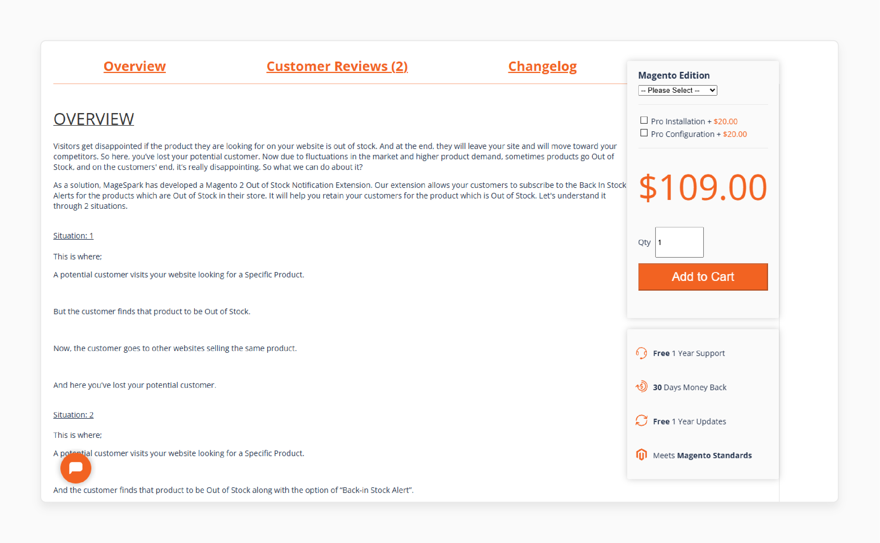
Task: Click 'But the customer finds that product to be Out of Stock.'
Action: coord(152,311)
